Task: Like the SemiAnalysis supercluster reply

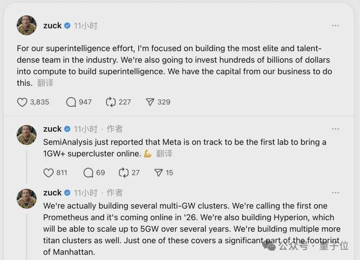Action: coord(49,173)
